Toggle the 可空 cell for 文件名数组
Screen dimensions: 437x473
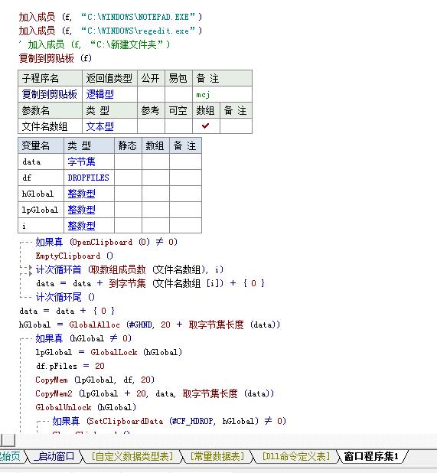(178, 126)
